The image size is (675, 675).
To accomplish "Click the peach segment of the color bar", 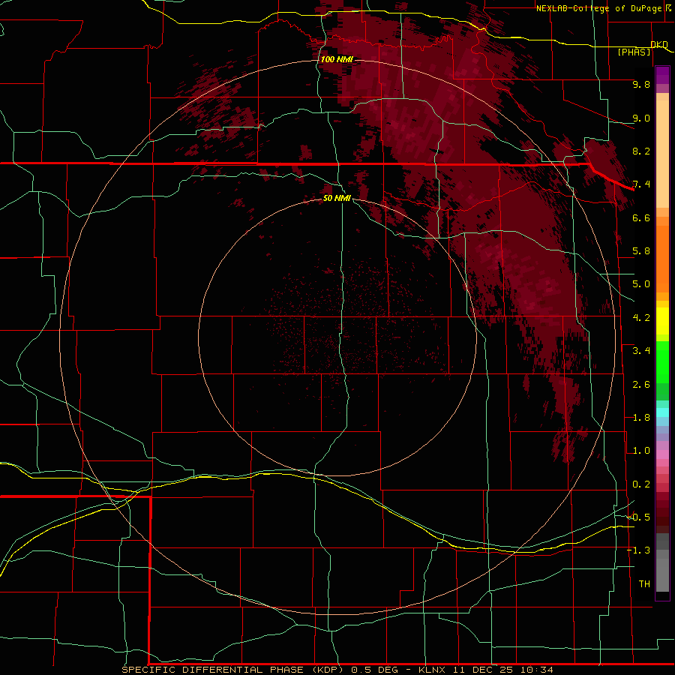I will click(662, 154).
